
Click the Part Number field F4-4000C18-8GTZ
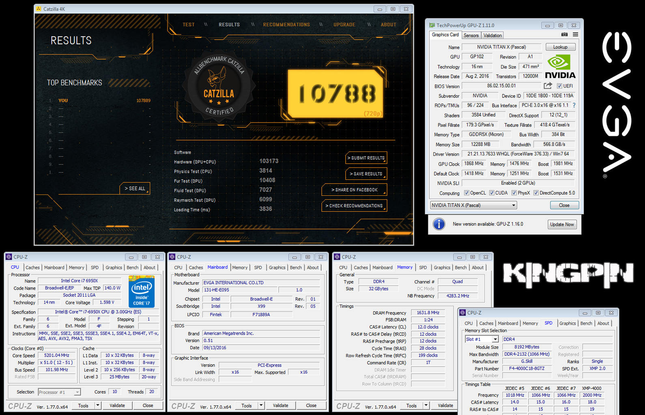tap(527, 368)
